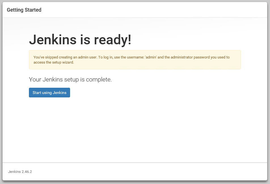Click the 'Getting Started' title text
Screen dimensions: 270x184
click(24, 10)
